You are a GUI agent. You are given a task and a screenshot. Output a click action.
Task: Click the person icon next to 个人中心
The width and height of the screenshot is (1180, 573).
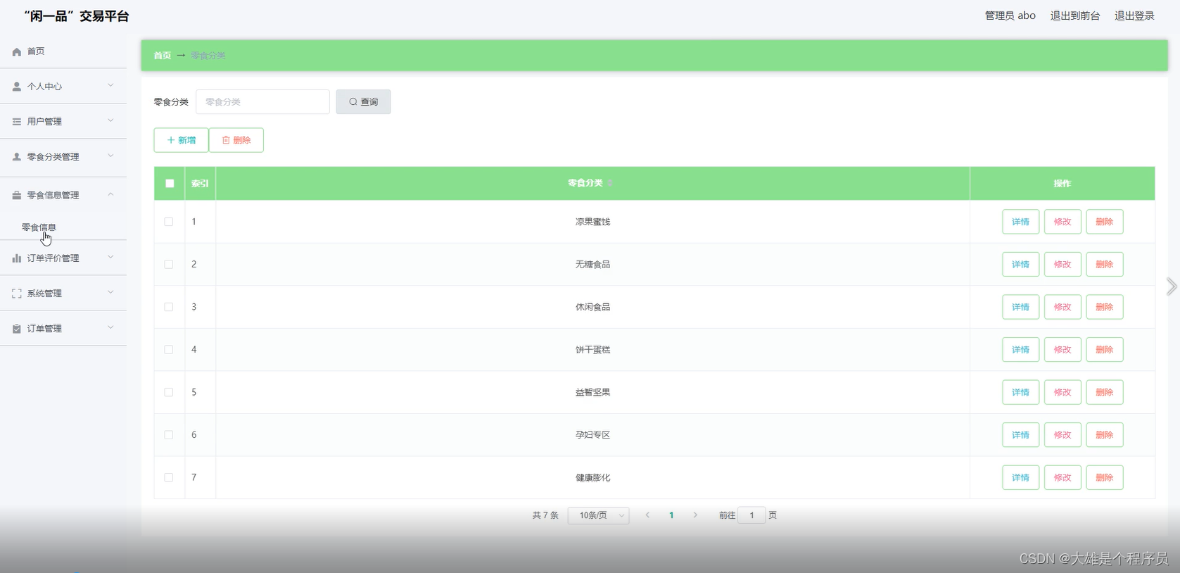pyautogui.click(x=17, y=87)
